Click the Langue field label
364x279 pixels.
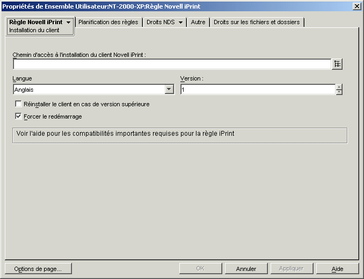23,79
